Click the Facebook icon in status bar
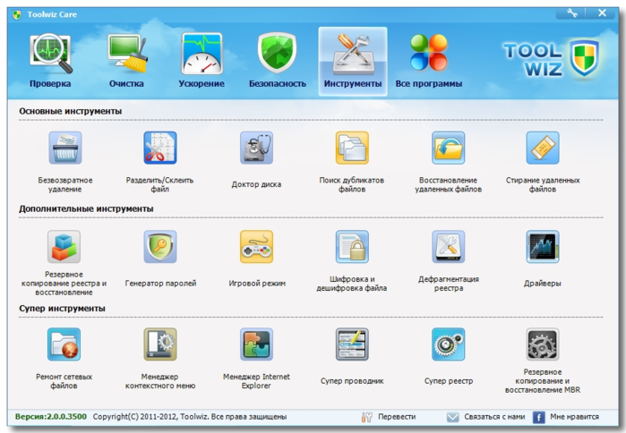This screenshot has height=433, width=626. [538, 418]
